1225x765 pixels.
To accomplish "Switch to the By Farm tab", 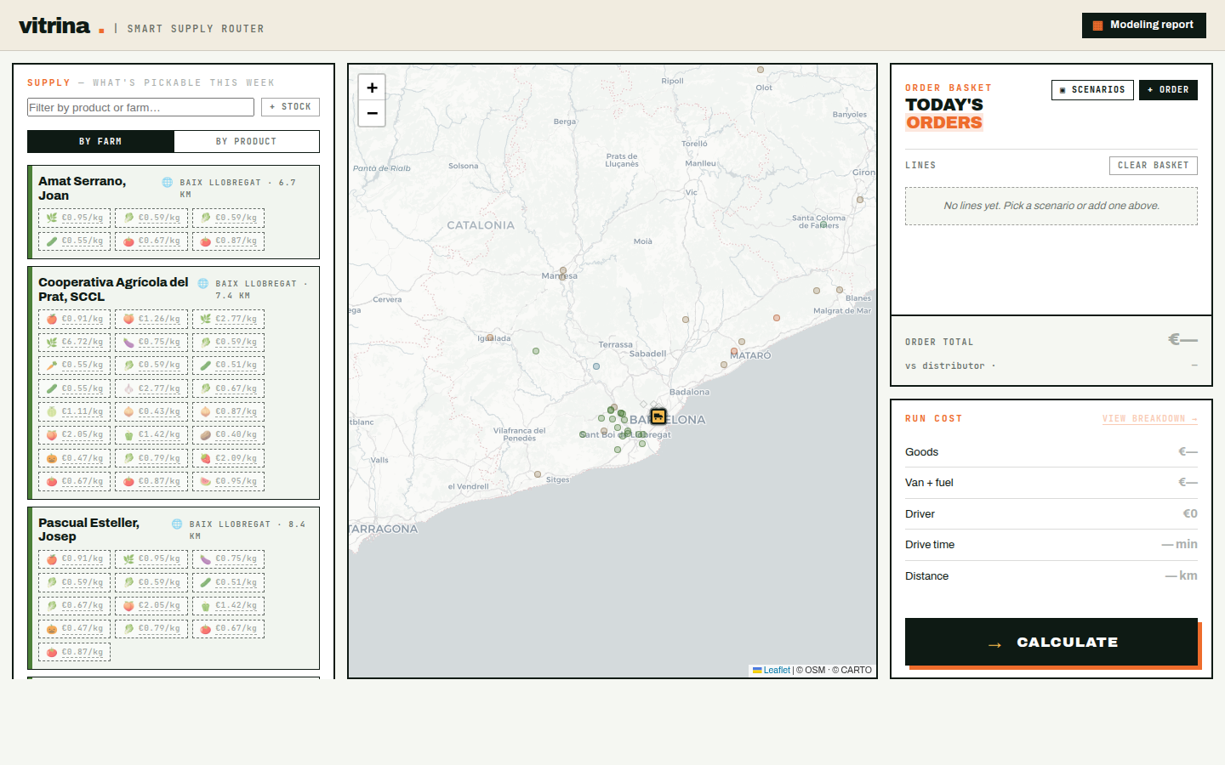I will click(100, 141).
